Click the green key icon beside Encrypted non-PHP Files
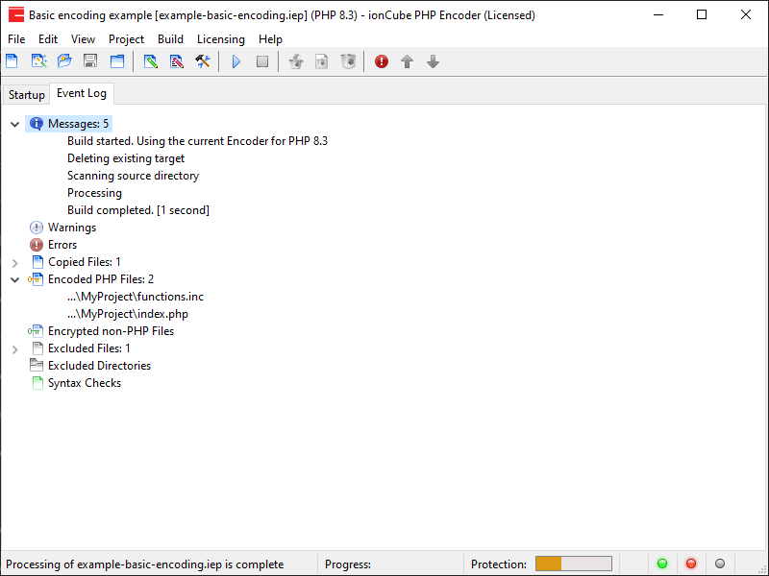The height and width of the screenshot is (576, 769). pyautogui.click(x=36, y=331)
